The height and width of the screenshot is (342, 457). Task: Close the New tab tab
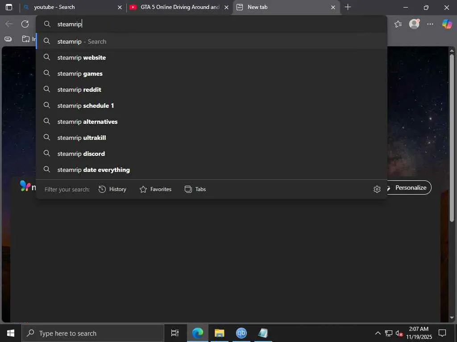[x=333, y=7]
